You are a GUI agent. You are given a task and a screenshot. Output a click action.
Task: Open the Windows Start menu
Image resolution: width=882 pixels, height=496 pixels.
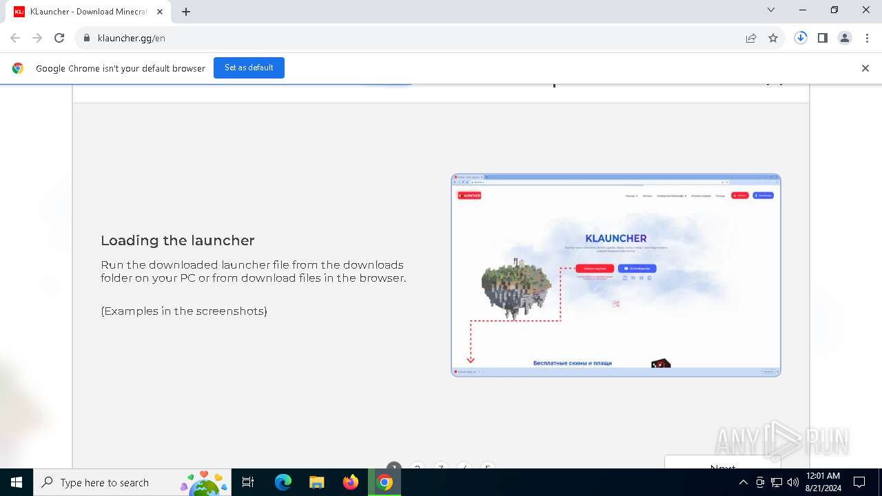(17, 482)
